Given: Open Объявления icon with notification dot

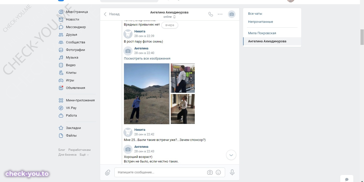Looking at the screenshot, I should coord(61,88).
